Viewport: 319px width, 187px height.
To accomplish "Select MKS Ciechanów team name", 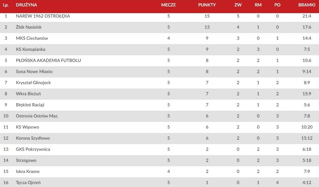I will tap(32, 38).
